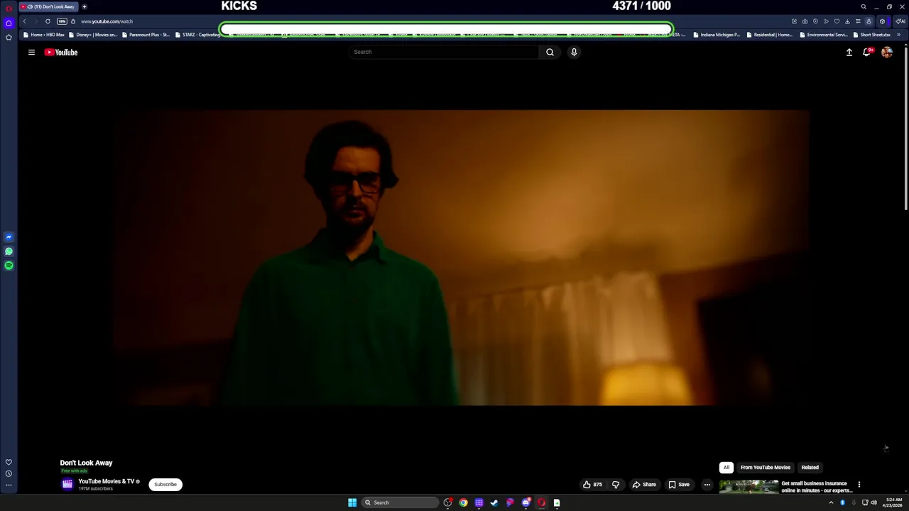Select the From YouTube Movies chip
This screenshot has height=511, width=909.
(766, 467)
